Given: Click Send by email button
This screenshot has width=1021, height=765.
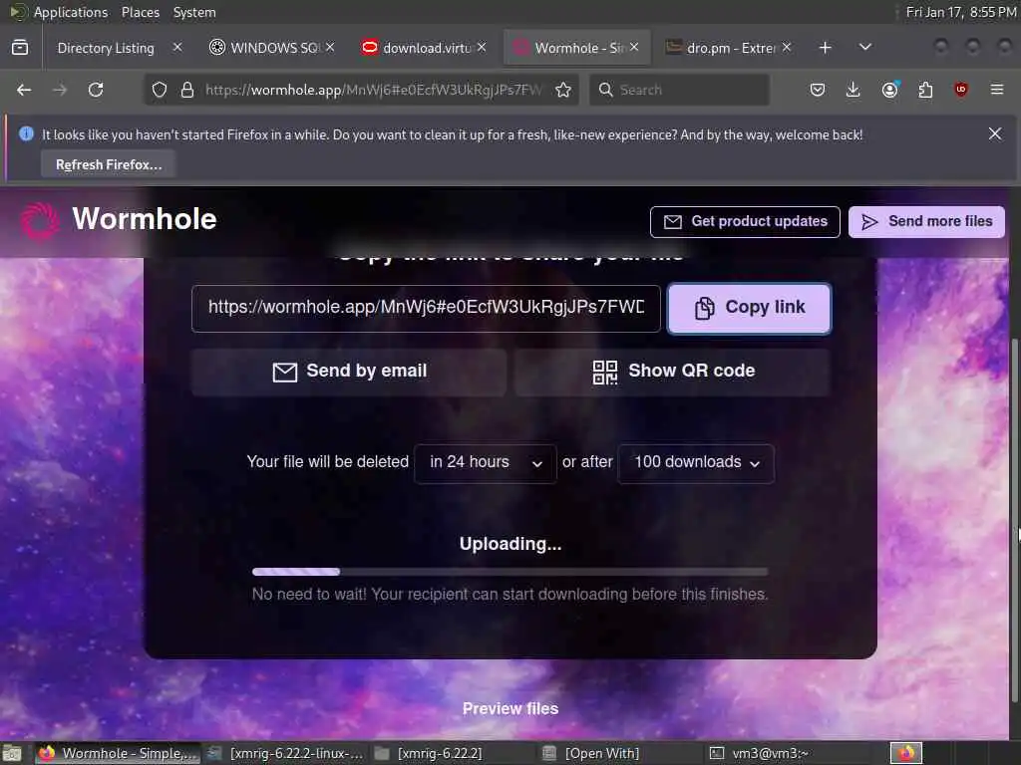Looking at the screenshot, I should point(349,372).
